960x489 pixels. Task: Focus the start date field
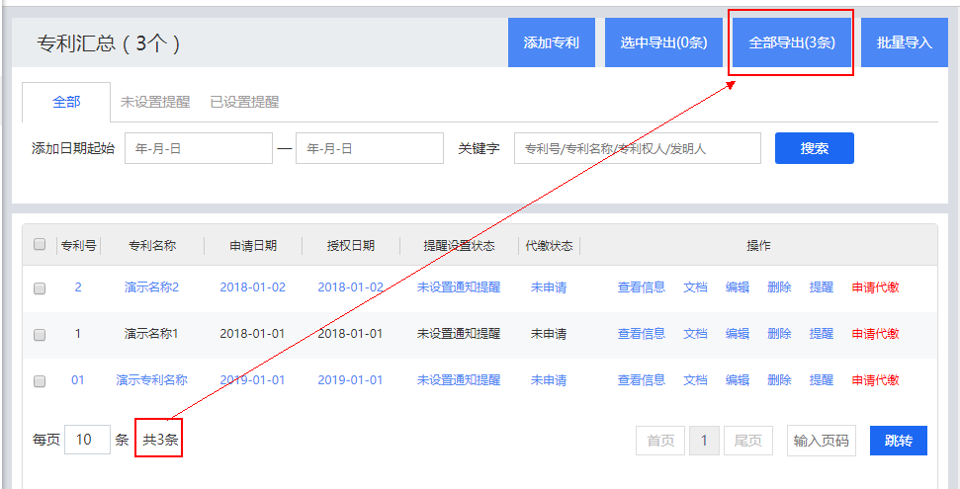click(x=199, y=148)
